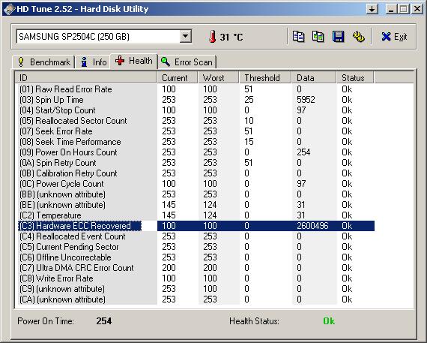Click the thermometer temperature icon

click(x=213, y=37)
